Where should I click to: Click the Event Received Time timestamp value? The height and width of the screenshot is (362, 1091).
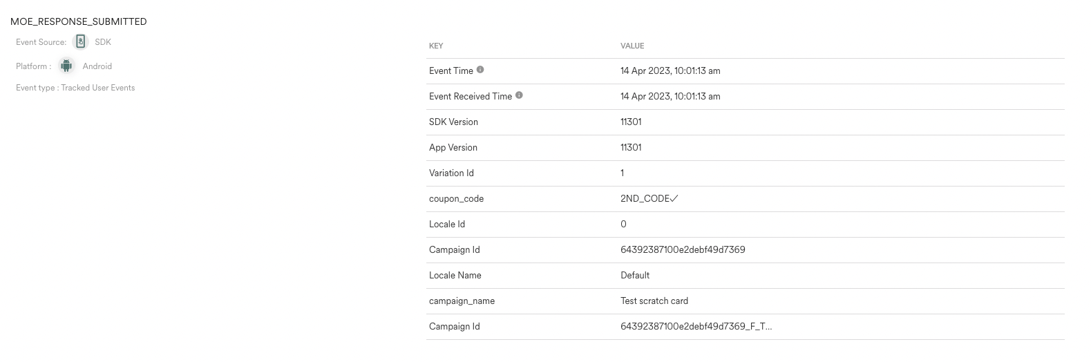coord(670,96)
